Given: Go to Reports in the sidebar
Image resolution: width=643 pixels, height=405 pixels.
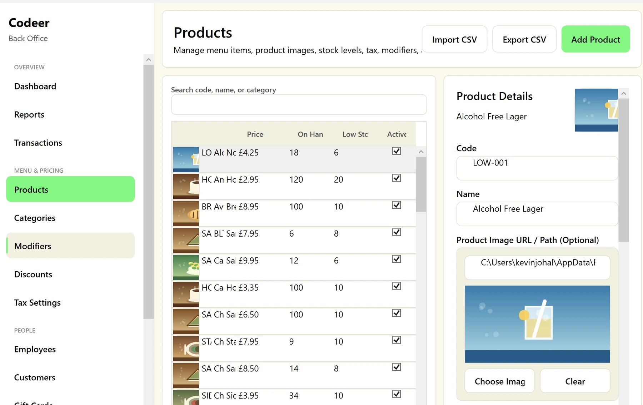Looking at the screenshot, I should point(70,114).
